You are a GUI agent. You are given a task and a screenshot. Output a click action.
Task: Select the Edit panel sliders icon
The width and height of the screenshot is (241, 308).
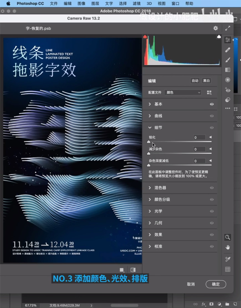(228, 40)
